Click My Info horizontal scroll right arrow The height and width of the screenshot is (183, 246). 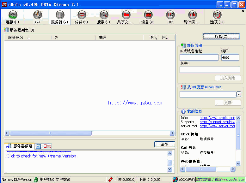[x=233, y=169]
